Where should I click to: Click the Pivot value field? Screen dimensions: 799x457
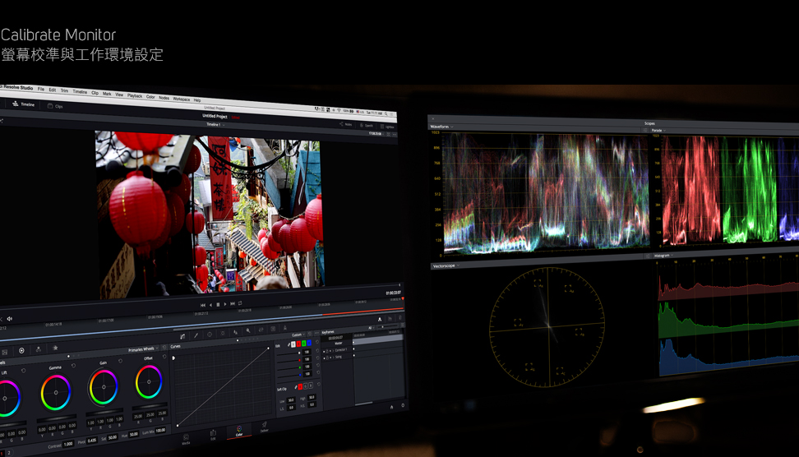point(92,441)
